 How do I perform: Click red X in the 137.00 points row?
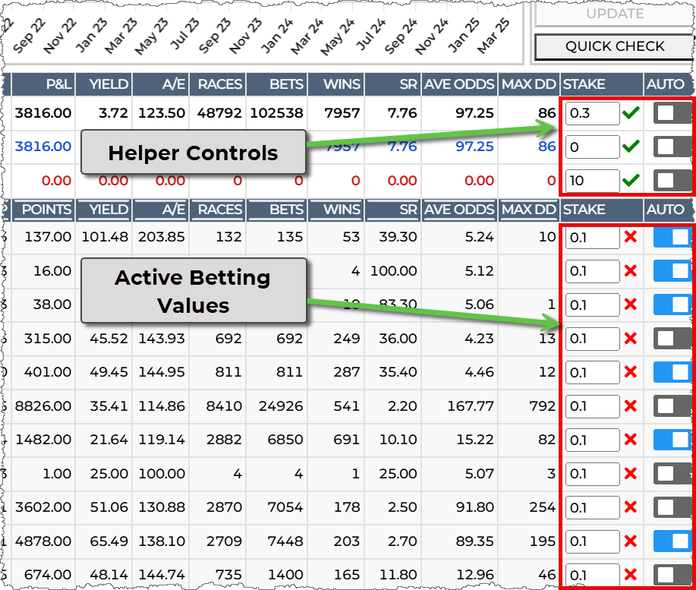(x=631, y=237)
